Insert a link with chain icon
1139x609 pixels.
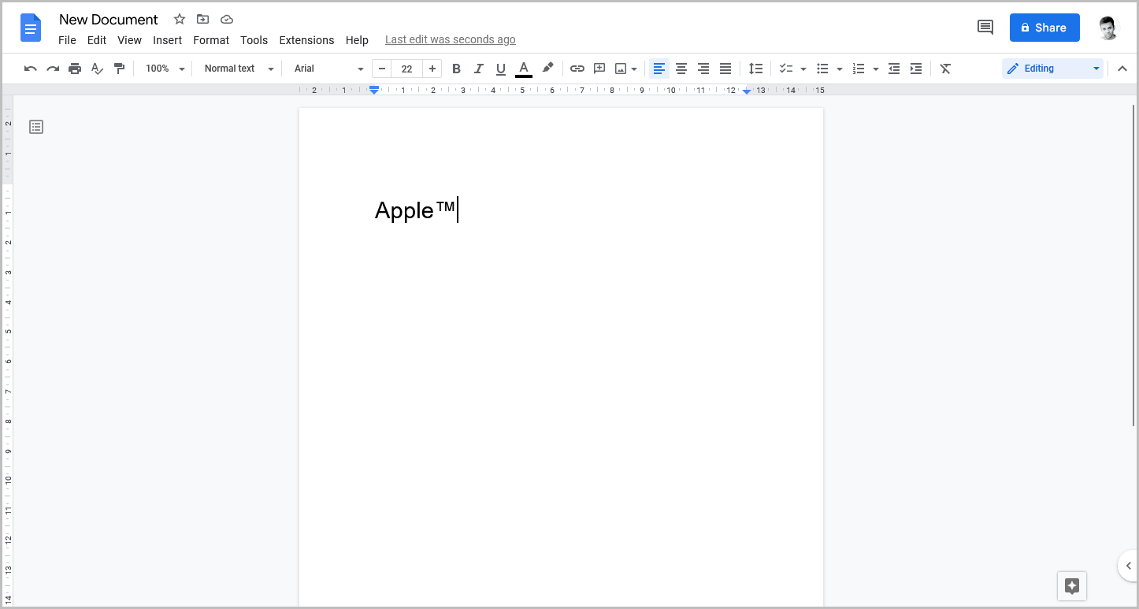577,69
